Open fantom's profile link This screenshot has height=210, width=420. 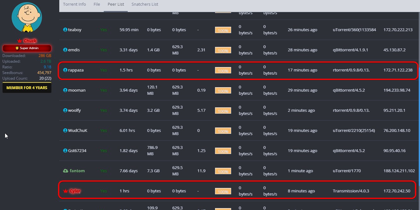(77, 171)
